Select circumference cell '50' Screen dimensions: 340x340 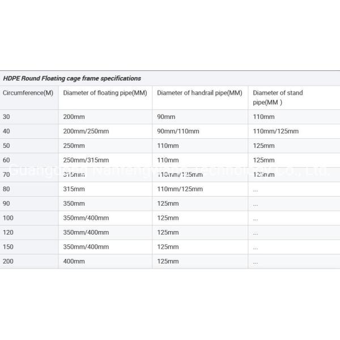[6, 146]
